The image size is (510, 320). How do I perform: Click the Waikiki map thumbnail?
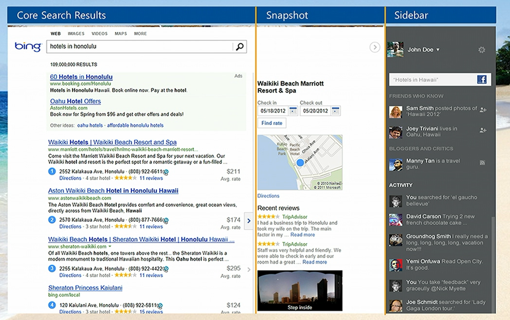[300, 162]
